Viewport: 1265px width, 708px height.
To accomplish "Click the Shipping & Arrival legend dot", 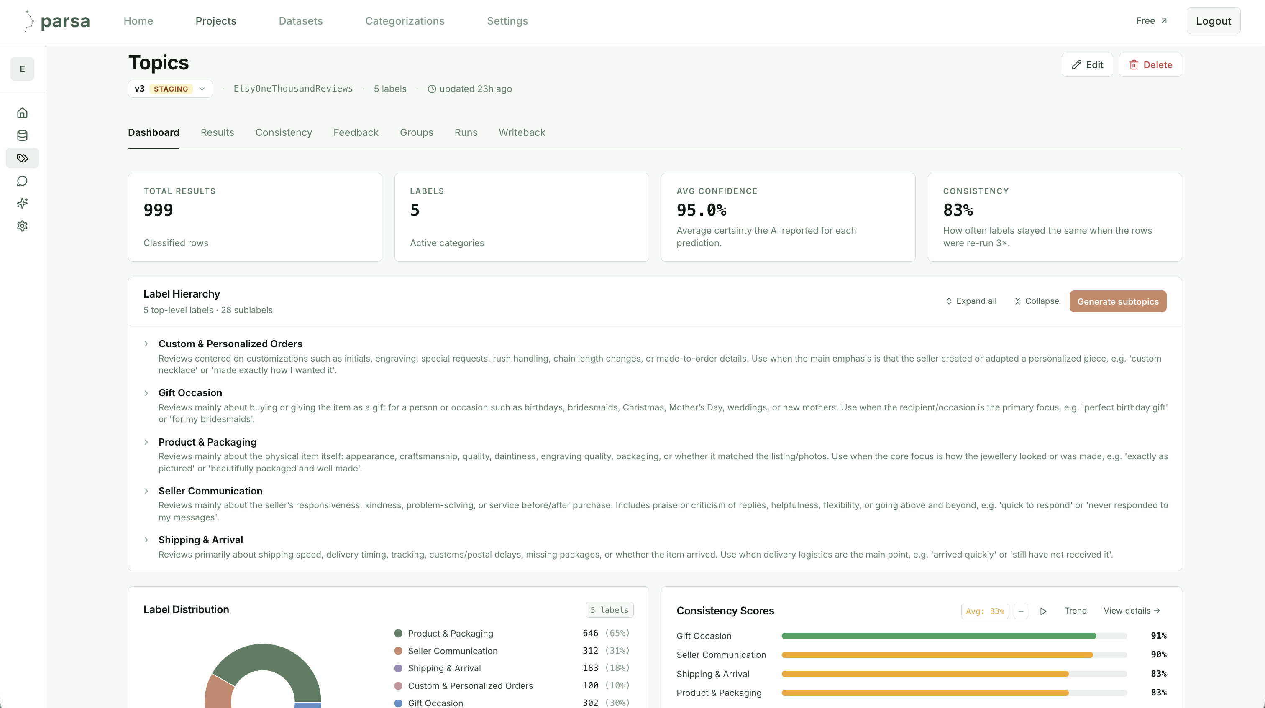I will 398,668.
